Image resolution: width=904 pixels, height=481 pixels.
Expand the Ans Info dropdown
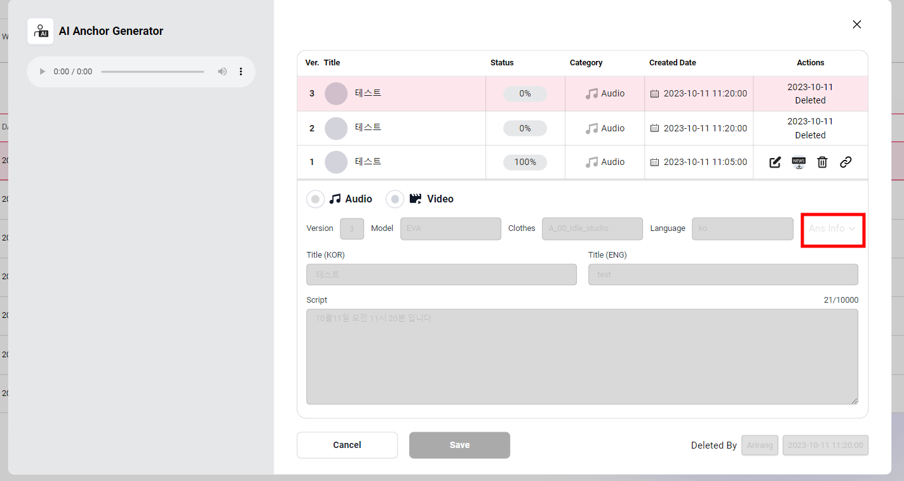pos(832,228)
